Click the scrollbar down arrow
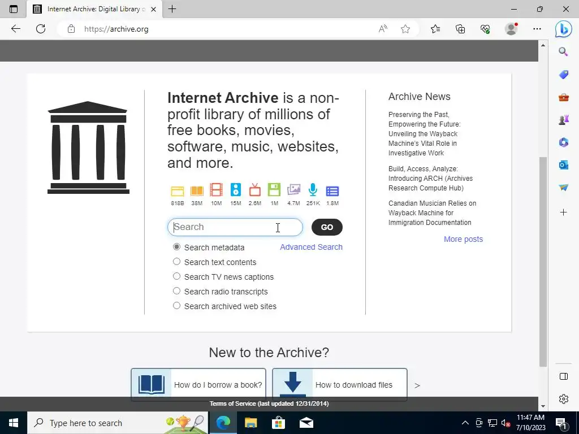The image size is (579, 434). tap(543, 406)
